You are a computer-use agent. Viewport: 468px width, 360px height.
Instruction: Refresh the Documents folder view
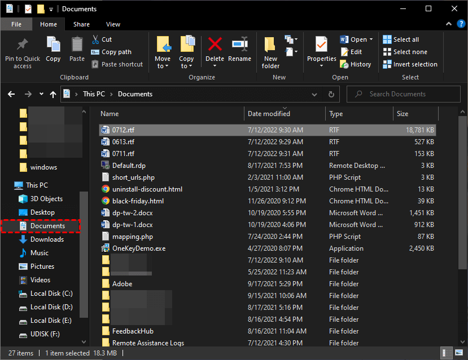tap(331, 94)
